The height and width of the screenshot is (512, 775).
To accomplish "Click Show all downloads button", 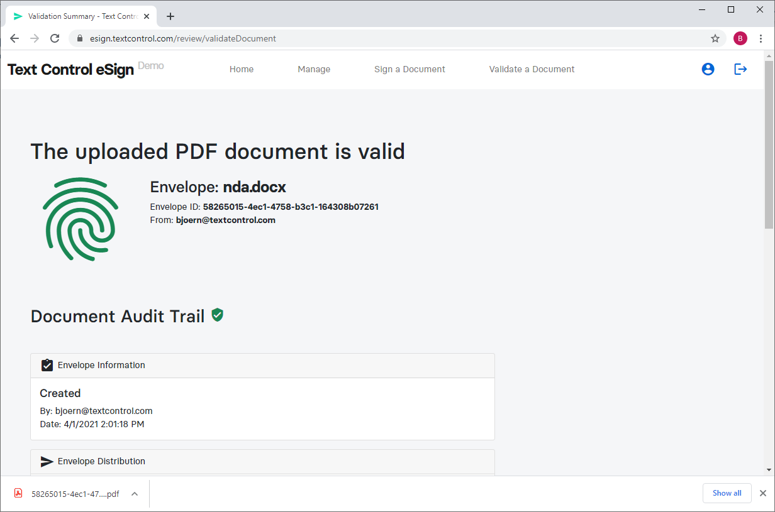I will pos(727,493).
